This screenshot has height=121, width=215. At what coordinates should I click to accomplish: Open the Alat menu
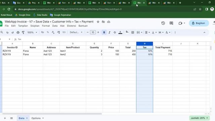click(62, 26)
